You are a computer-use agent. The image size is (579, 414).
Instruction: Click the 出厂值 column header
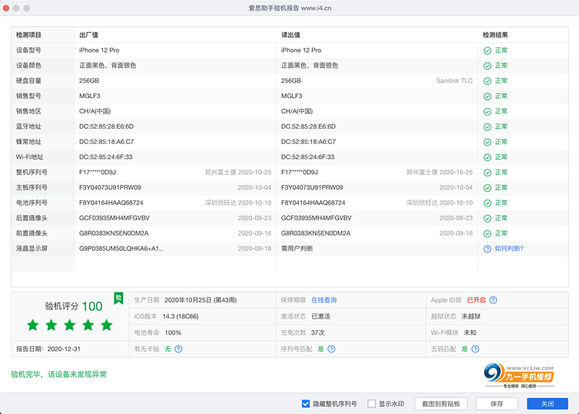(88, 35)
